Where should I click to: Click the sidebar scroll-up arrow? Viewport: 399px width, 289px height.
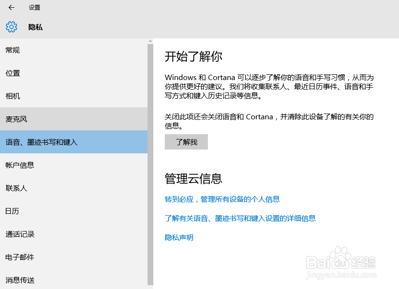tap(150, 41)
